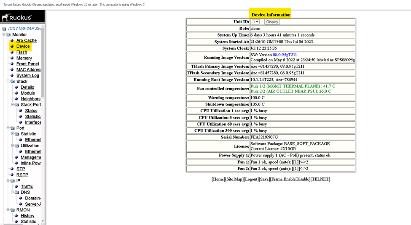Screen dimensions: 411x225
Task: Click the Frame Disable link
Action: [x=303, y=179]
